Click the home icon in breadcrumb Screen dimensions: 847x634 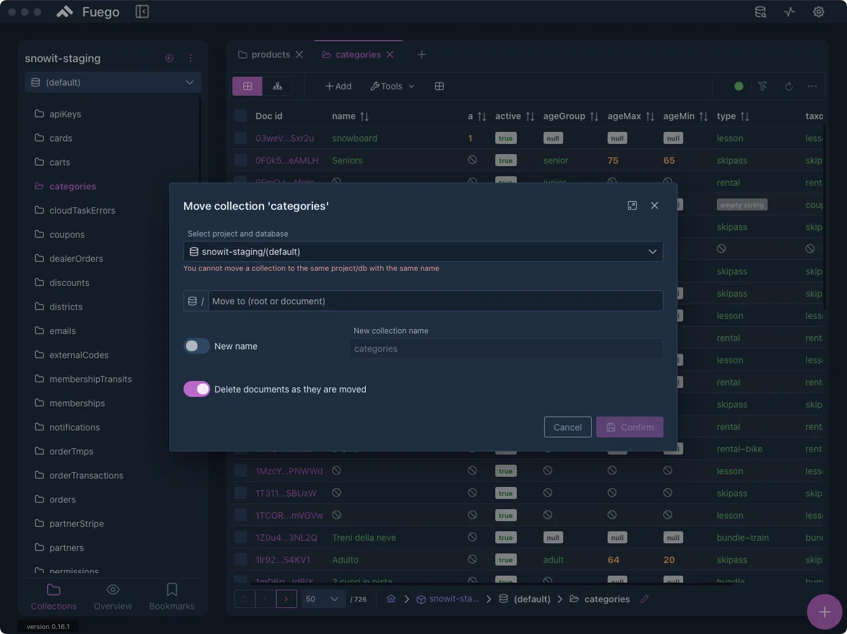[x=391, y=599]
